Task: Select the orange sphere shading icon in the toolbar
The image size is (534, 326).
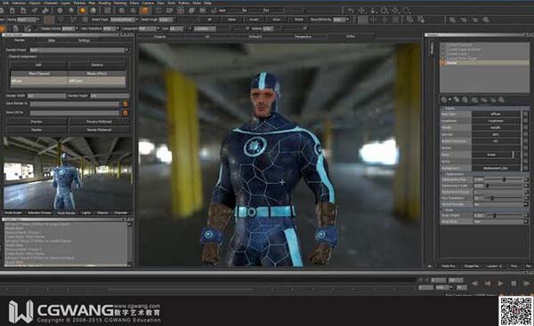Action: coord(82,11)
